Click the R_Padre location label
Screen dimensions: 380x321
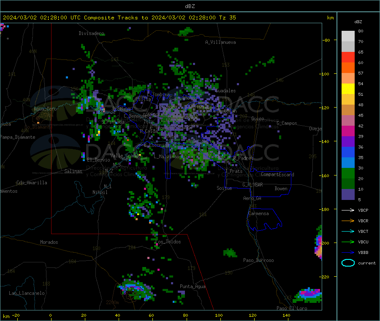pos(242,158)
